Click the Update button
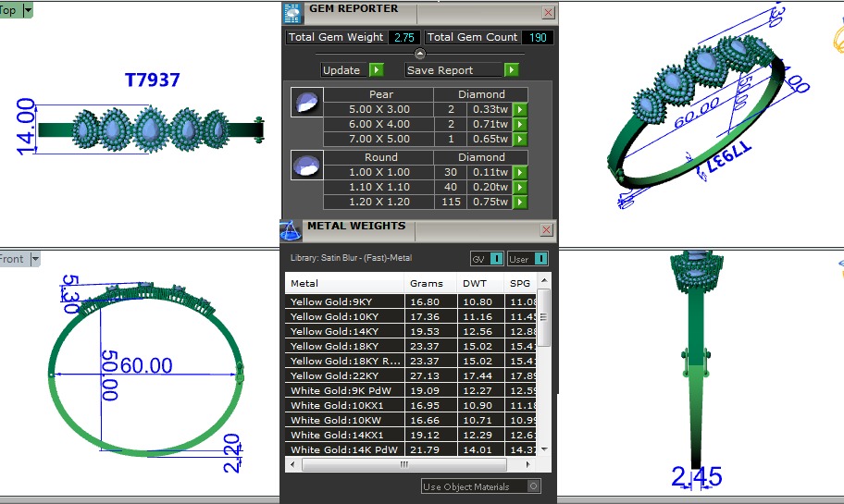 point(352,70)
